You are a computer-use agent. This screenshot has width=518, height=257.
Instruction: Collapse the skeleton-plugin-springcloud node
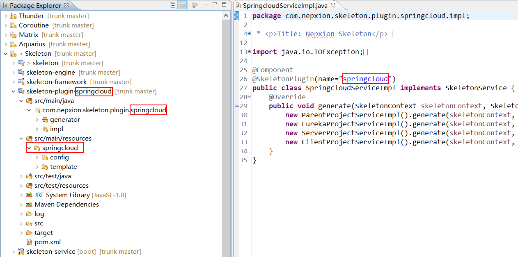[13, 91]
